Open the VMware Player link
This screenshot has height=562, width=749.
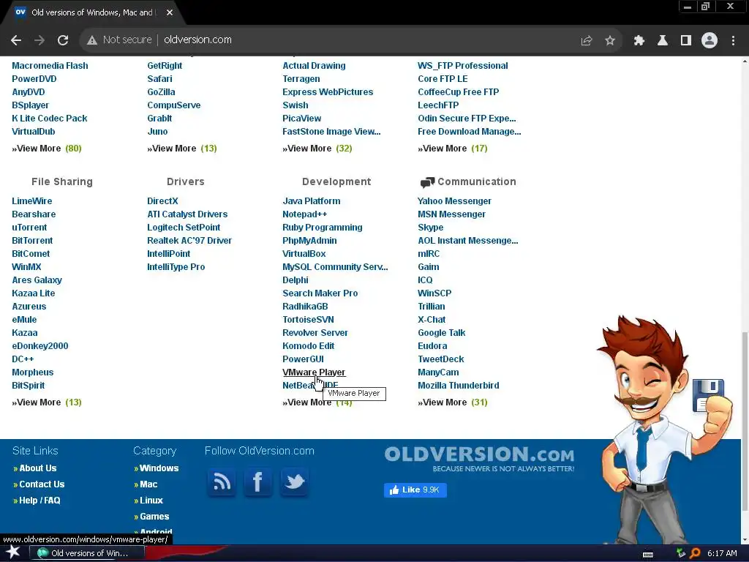tap(314, 372)
